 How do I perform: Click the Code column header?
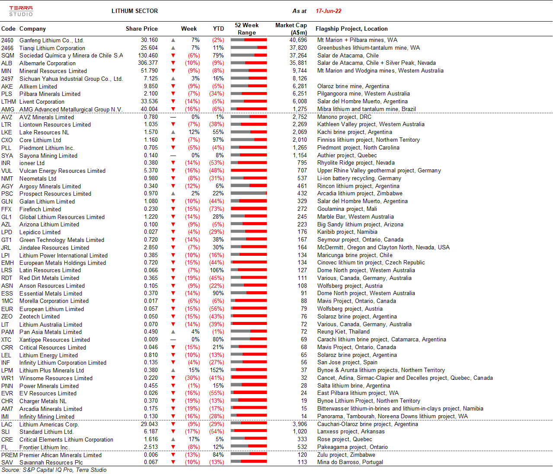point(9,29)
